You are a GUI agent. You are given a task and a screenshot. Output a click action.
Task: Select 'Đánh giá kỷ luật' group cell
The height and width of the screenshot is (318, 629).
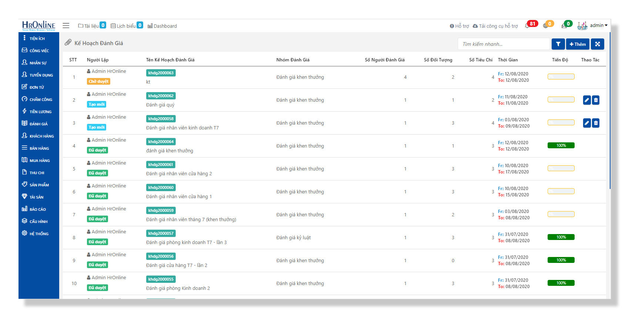pos(293,238)
